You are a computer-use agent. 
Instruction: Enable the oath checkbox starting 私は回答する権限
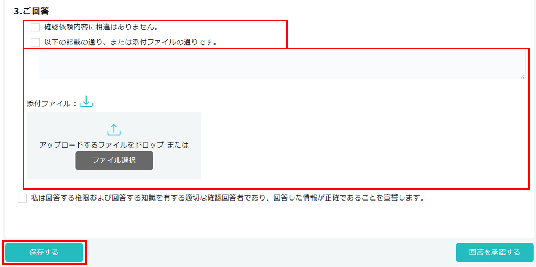coord(22,198)
